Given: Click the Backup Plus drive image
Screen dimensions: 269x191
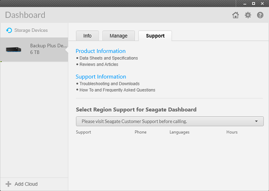Looking at the screenshot, I should click(13, 50).
